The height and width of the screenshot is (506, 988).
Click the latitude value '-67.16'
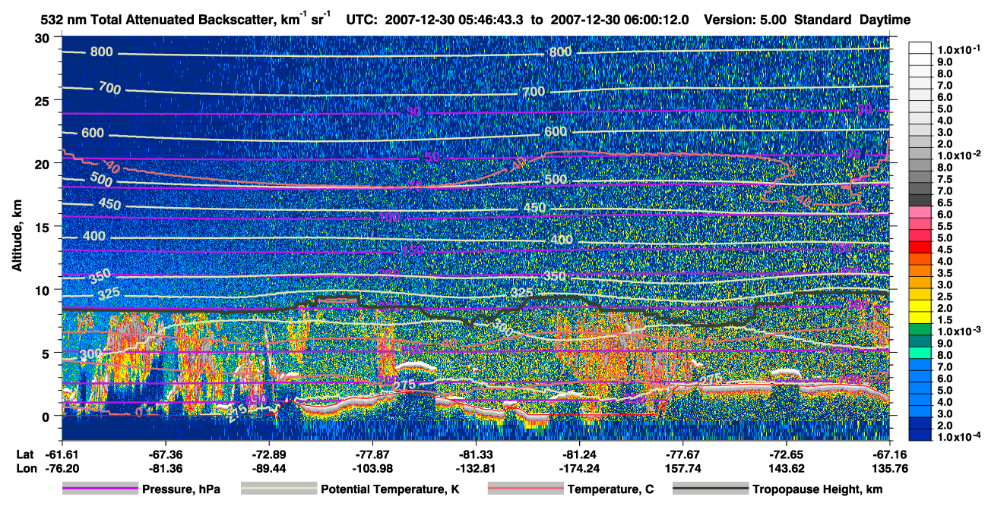point(889,454)
